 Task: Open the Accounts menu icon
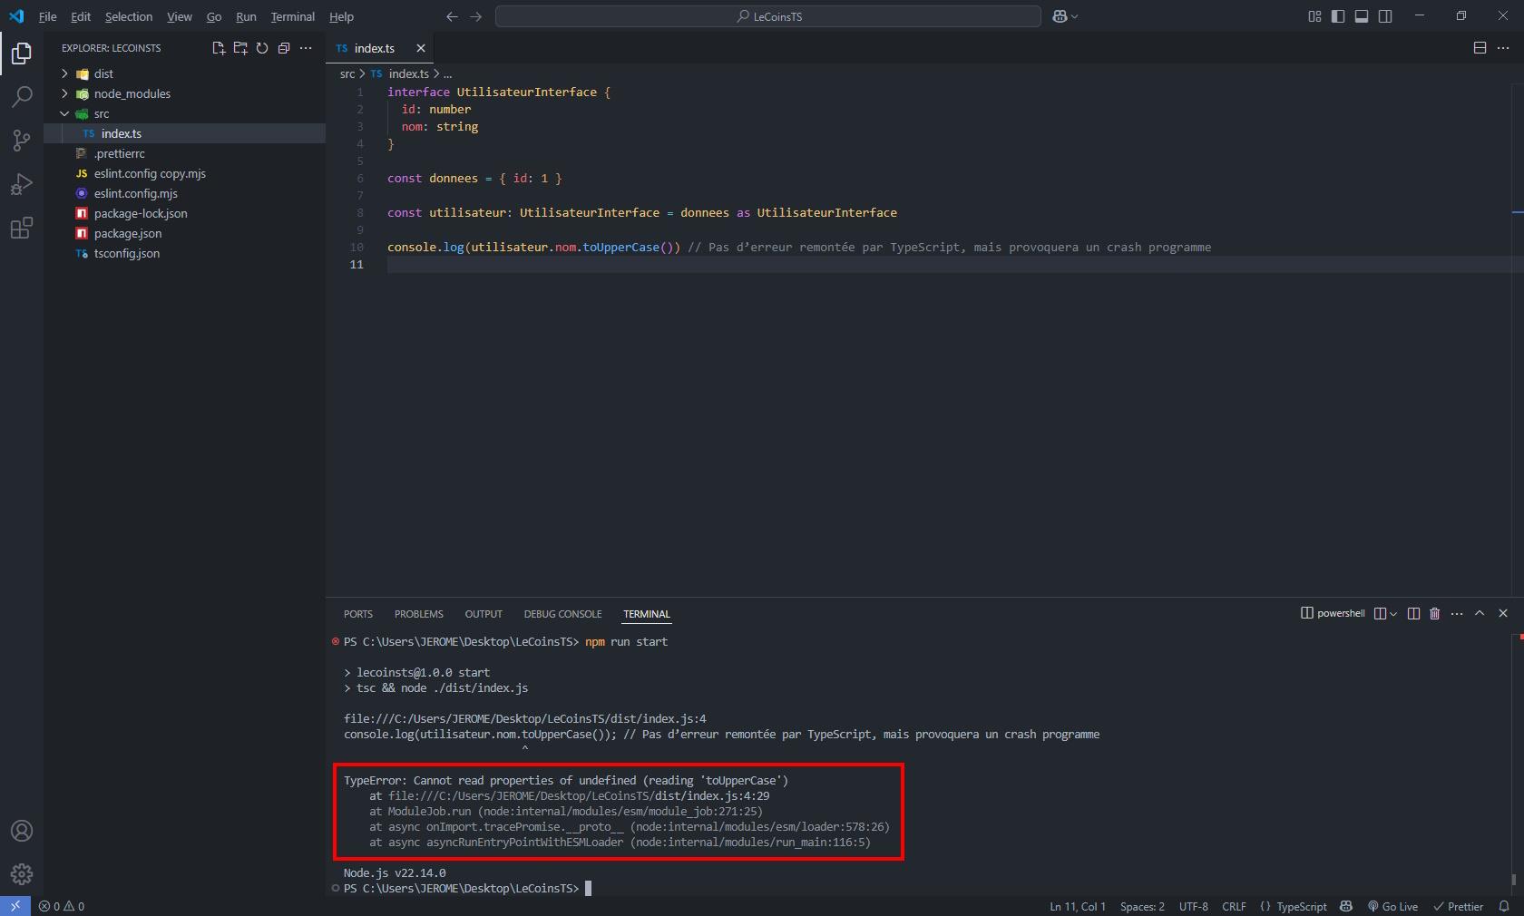pos(22,831)
